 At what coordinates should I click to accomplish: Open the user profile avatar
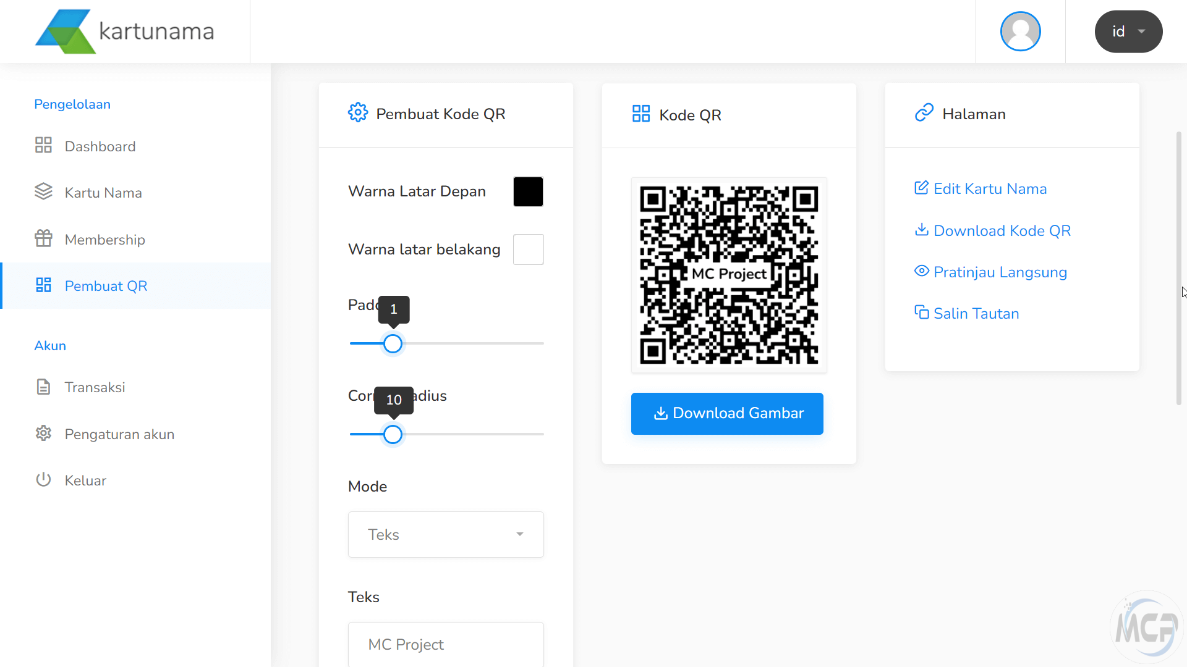(x=1020, y=31)
